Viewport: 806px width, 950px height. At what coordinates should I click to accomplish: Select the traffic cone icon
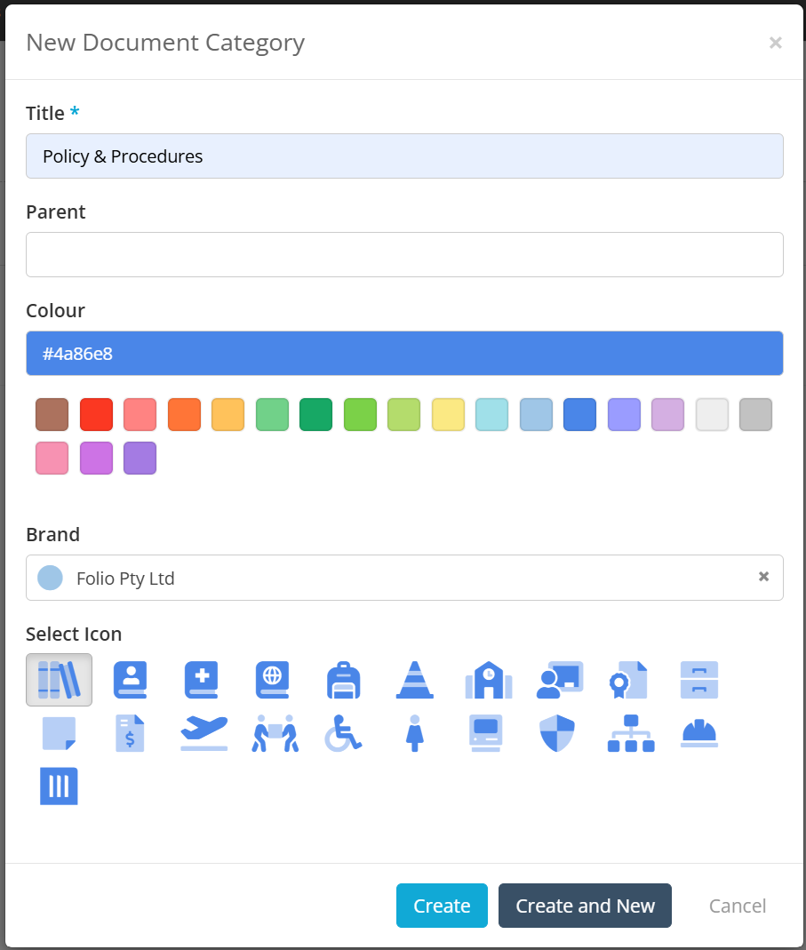coord(414,680)
